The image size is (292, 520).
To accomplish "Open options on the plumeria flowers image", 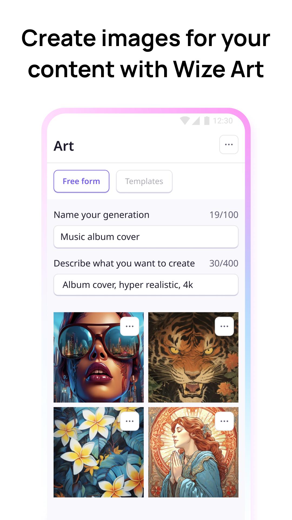I will (x=130, y=421).
